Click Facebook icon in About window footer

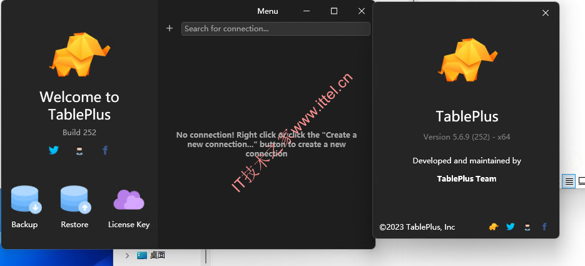(544, 227)
